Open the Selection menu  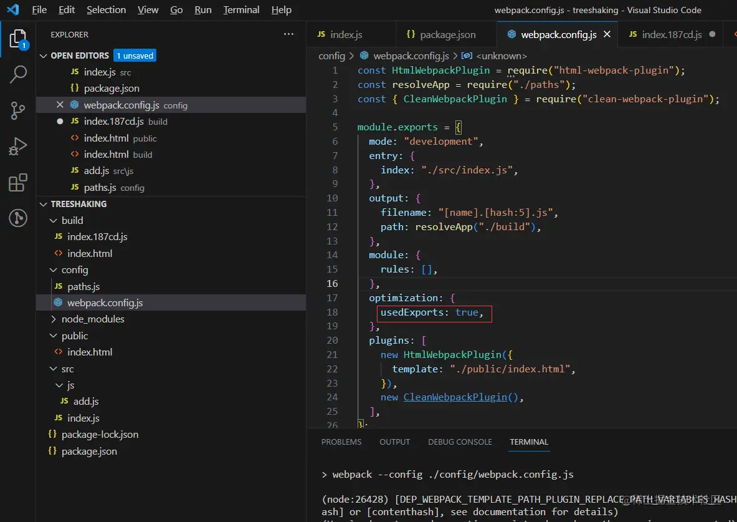(x=107, y=10)
